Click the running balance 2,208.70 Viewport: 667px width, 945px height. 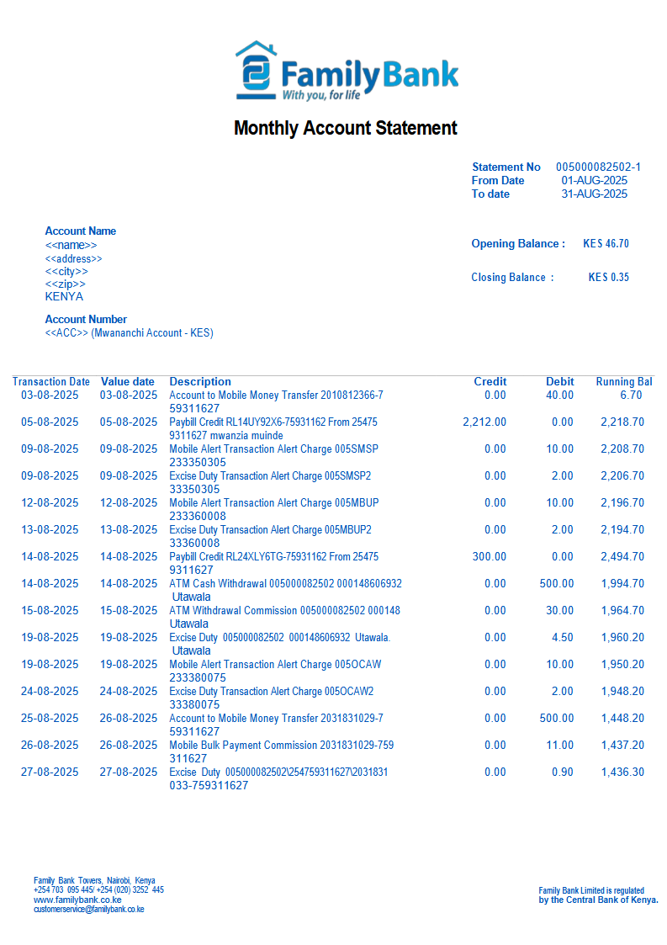click(622, 449)
